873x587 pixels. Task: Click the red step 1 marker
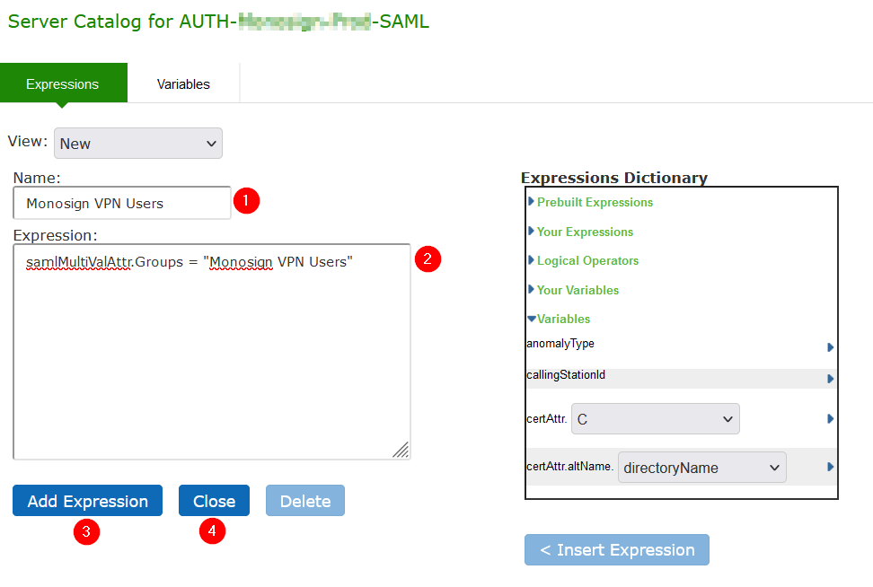pos(246,201)
